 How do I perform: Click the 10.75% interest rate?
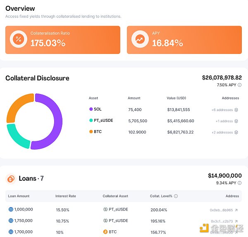pyautogui.click(x=62, y=221)
